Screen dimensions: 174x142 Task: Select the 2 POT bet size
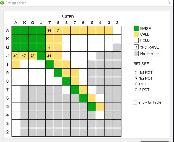coord(136,90)
